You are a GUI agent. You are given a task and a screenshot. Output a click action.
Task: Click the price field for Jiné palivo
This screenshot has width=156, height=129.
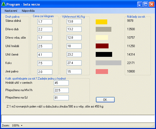point(45,72)
